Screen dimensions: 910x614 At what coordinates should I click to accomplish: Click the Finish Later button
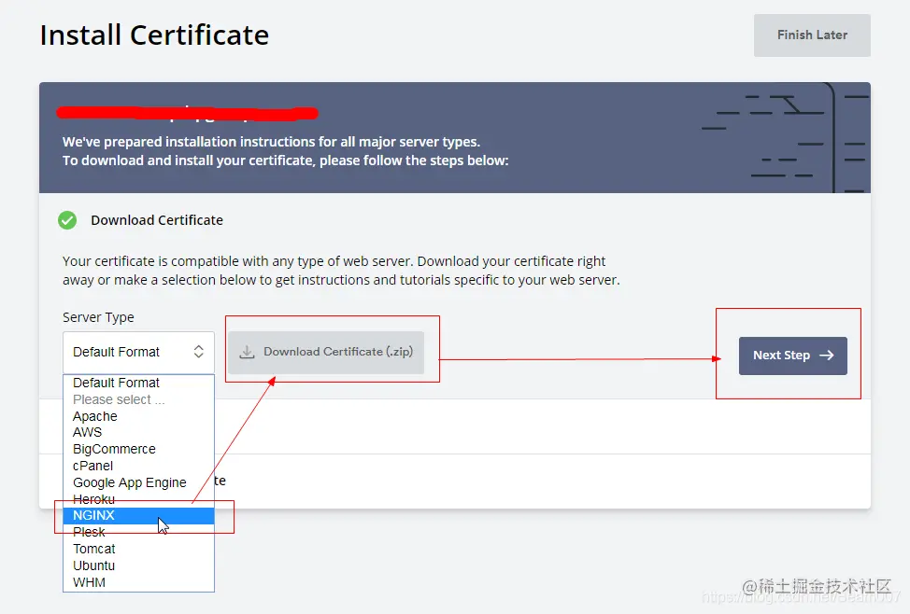(811, 35)
